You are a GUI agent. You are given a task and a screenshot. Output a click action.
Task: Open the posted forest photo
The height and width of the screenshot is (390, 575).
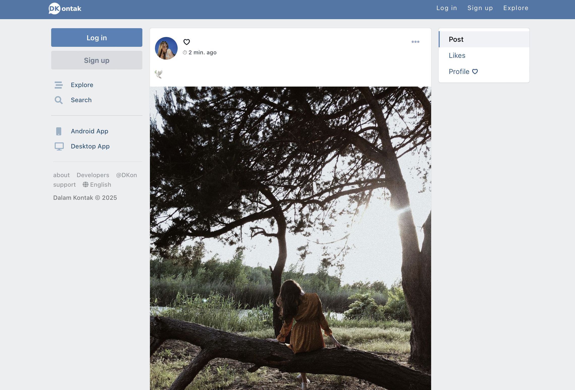tap(290, 238)
